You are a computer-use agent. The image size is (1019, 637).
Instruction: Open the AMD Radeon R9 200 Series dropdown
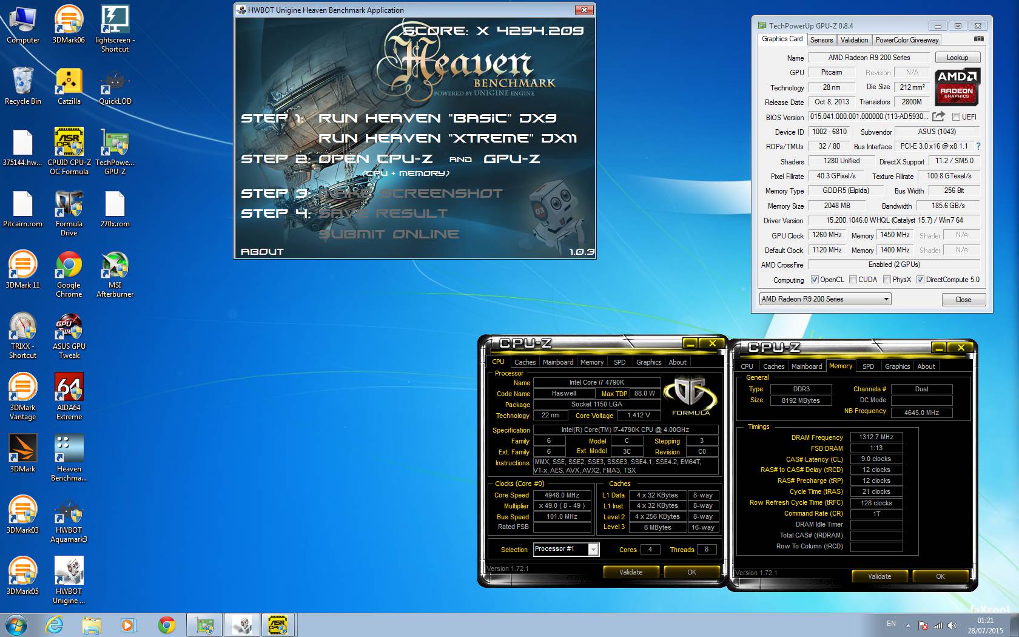(825, 299)
